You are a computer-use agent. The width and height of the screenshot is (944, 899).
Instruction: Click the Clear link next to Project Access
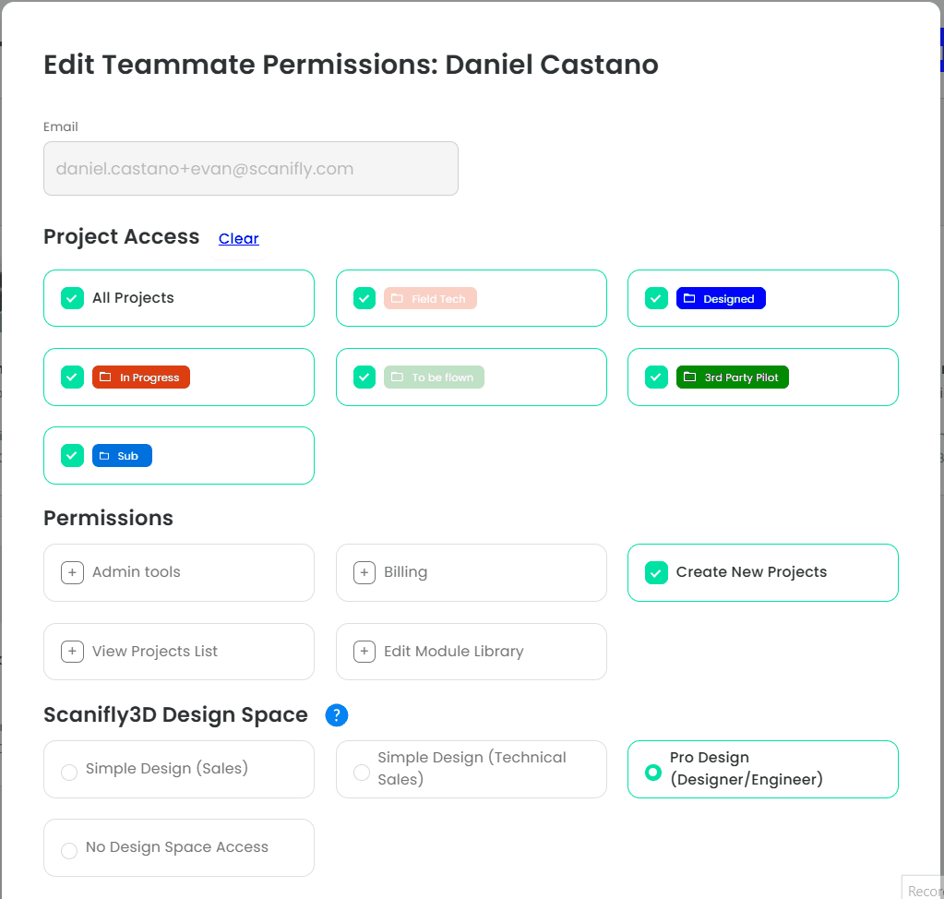pyautogui.click(x=238, y=238)
